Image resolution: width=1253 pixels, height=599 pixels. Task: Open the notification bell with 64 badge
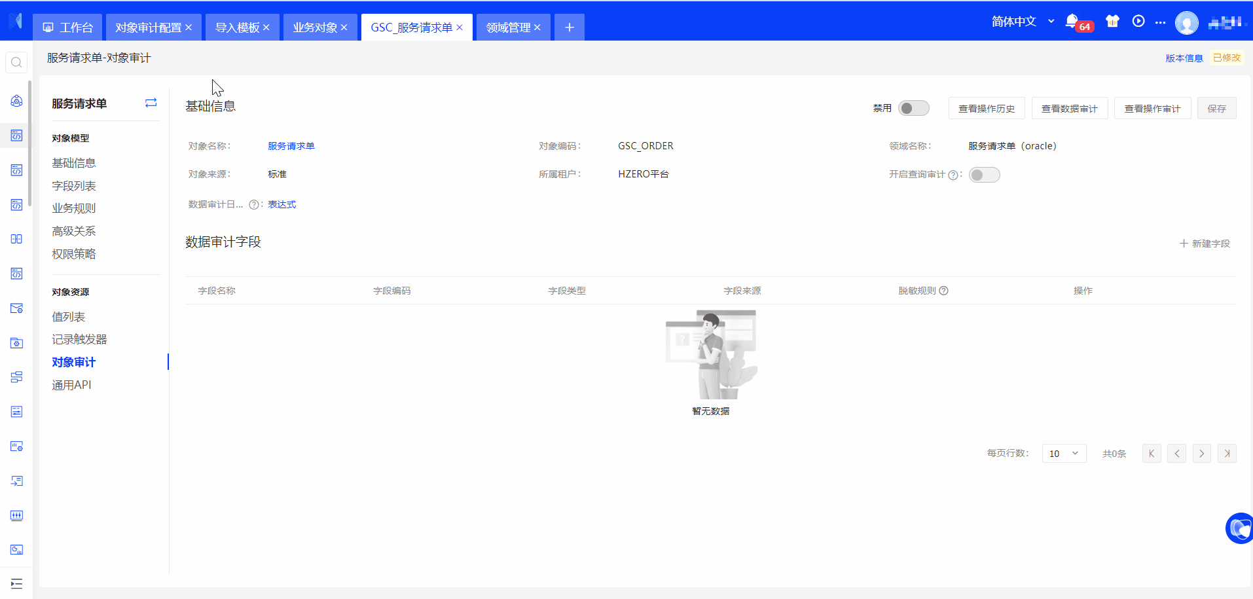click(1078, 23)
